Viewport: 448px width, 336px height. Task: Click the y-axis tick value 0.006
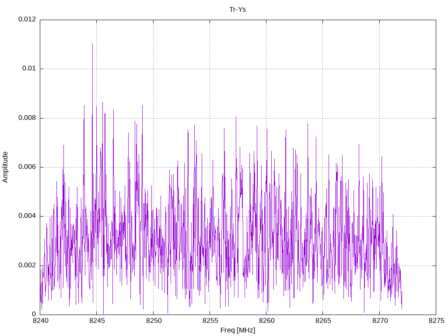pos(27,167)
